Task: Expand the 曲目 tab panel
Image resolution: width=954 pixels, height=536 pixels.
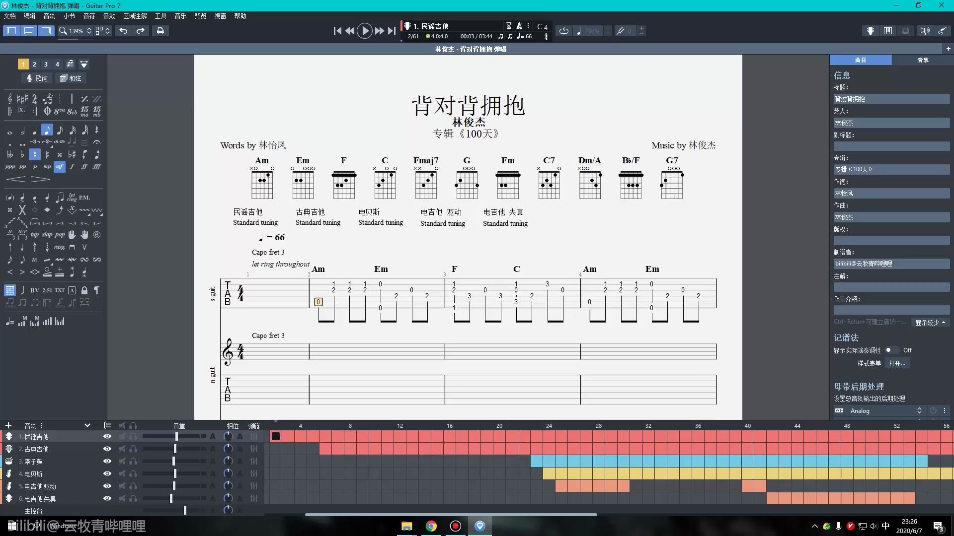Action: [860, 60]
